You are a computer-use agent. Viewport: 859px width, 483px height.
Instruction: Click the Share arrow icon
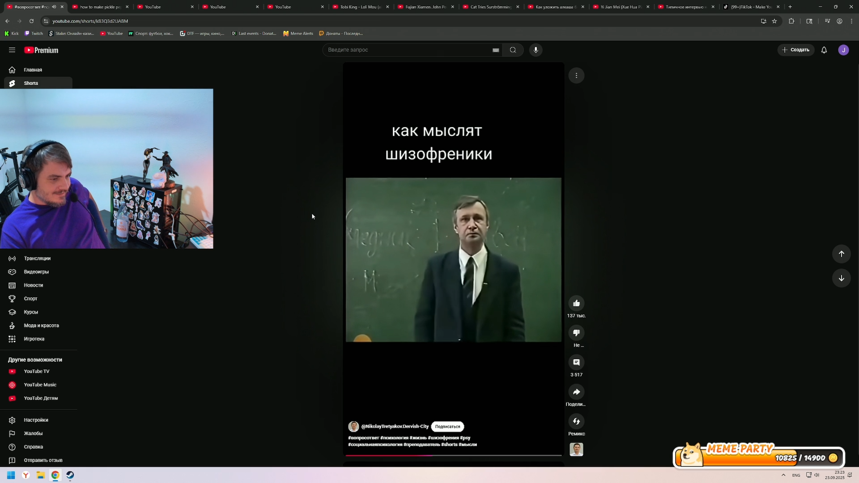[576, 392]
